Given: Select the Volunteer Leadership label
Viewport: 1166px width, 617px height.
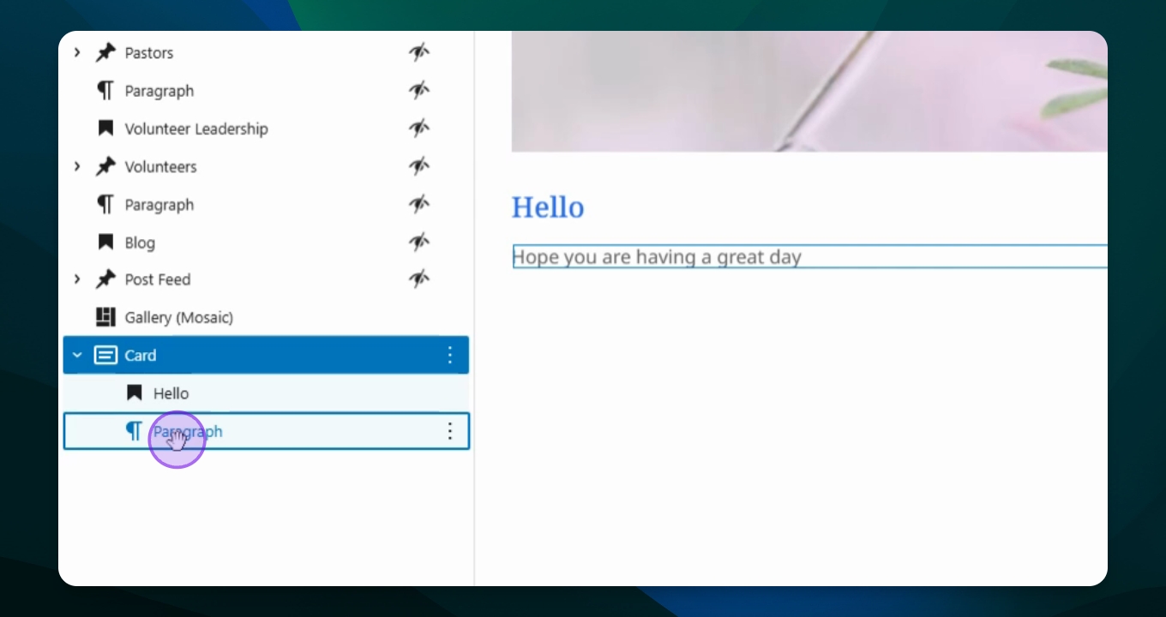Looking at the screenshot, I should pyautogui.click(x=196, y=129).
